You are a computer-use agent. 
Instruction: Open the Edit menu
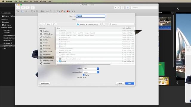click(21, 1)
